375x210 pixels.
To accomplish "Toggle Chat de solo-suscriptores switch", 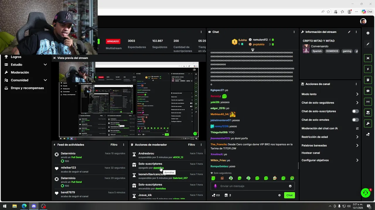I will coord(355,111).
